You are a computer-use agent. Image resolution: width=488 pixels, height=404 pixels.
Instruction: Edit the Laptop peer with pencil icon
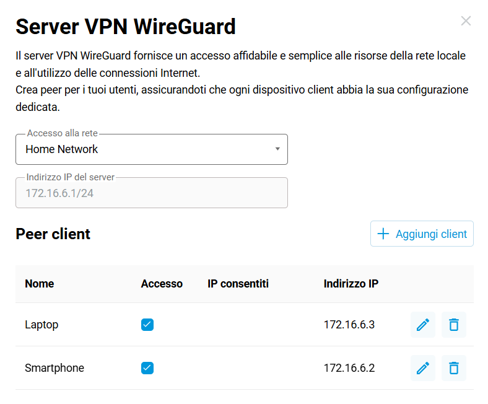[x=423, y=325]
